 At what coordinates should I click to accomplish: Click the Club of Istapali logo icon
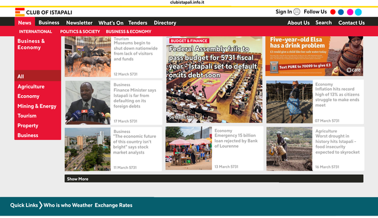pyautogui.click(x=19, y=12)
